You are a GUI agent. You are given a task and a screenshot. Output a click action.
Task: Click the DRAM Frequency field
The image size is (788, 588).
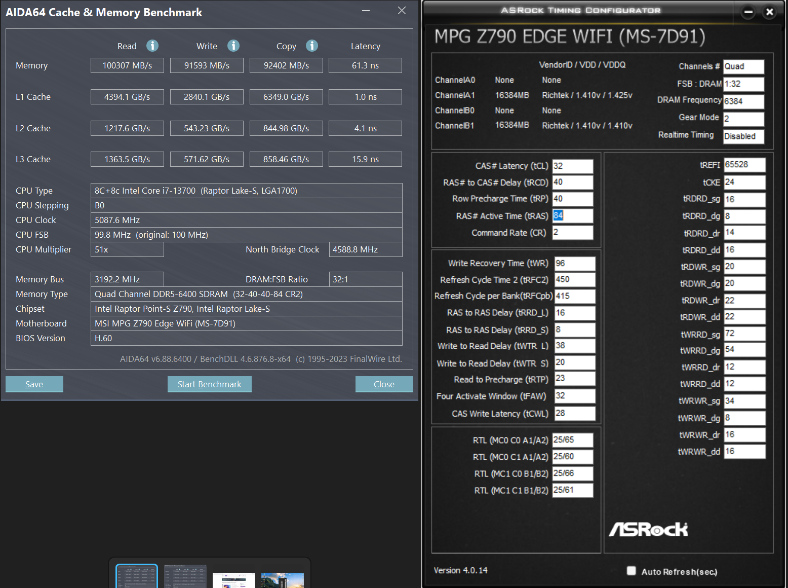pos(743,101)
